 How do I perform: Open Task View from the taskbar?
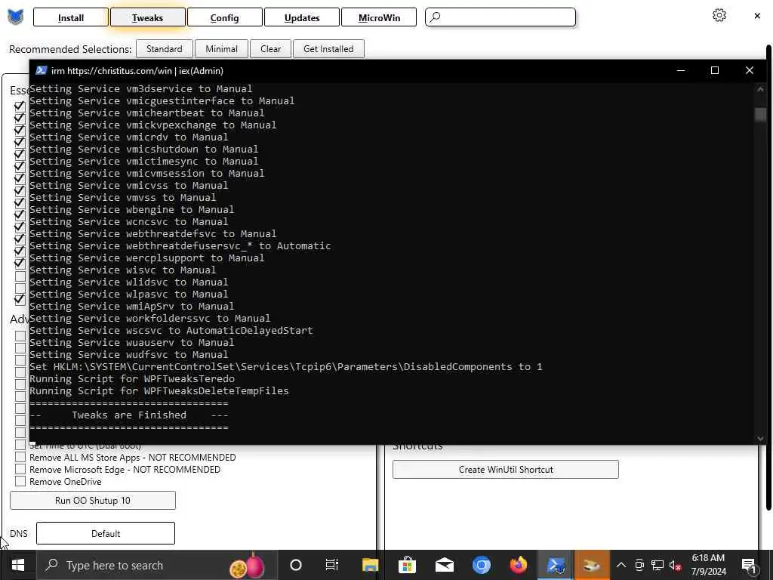(332, 565)
